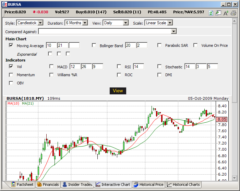The height and width of the screenshot is (191, 240).
Task: Open the Historical Charts tab
Action: (183, 185)
